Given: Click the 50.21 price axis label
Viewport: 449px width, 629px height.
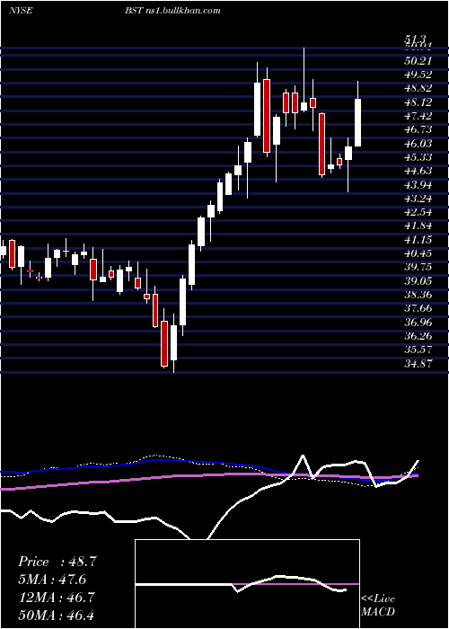Looking at the screenshot, I should [x=418, y=61].
